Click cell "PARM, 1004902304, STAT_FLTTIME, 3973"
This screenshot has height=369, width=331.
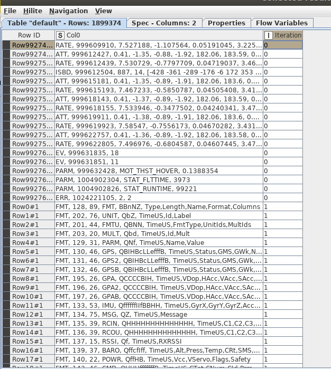pos(159,179)
